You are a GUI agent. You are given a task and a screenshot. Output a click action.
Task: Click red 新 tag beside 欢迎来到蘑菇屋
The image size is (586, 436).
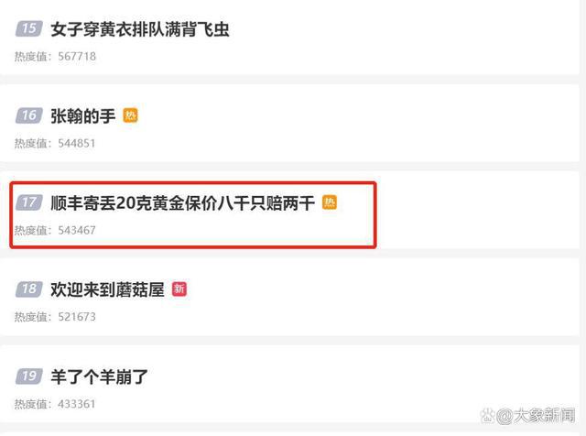[179, 289]
